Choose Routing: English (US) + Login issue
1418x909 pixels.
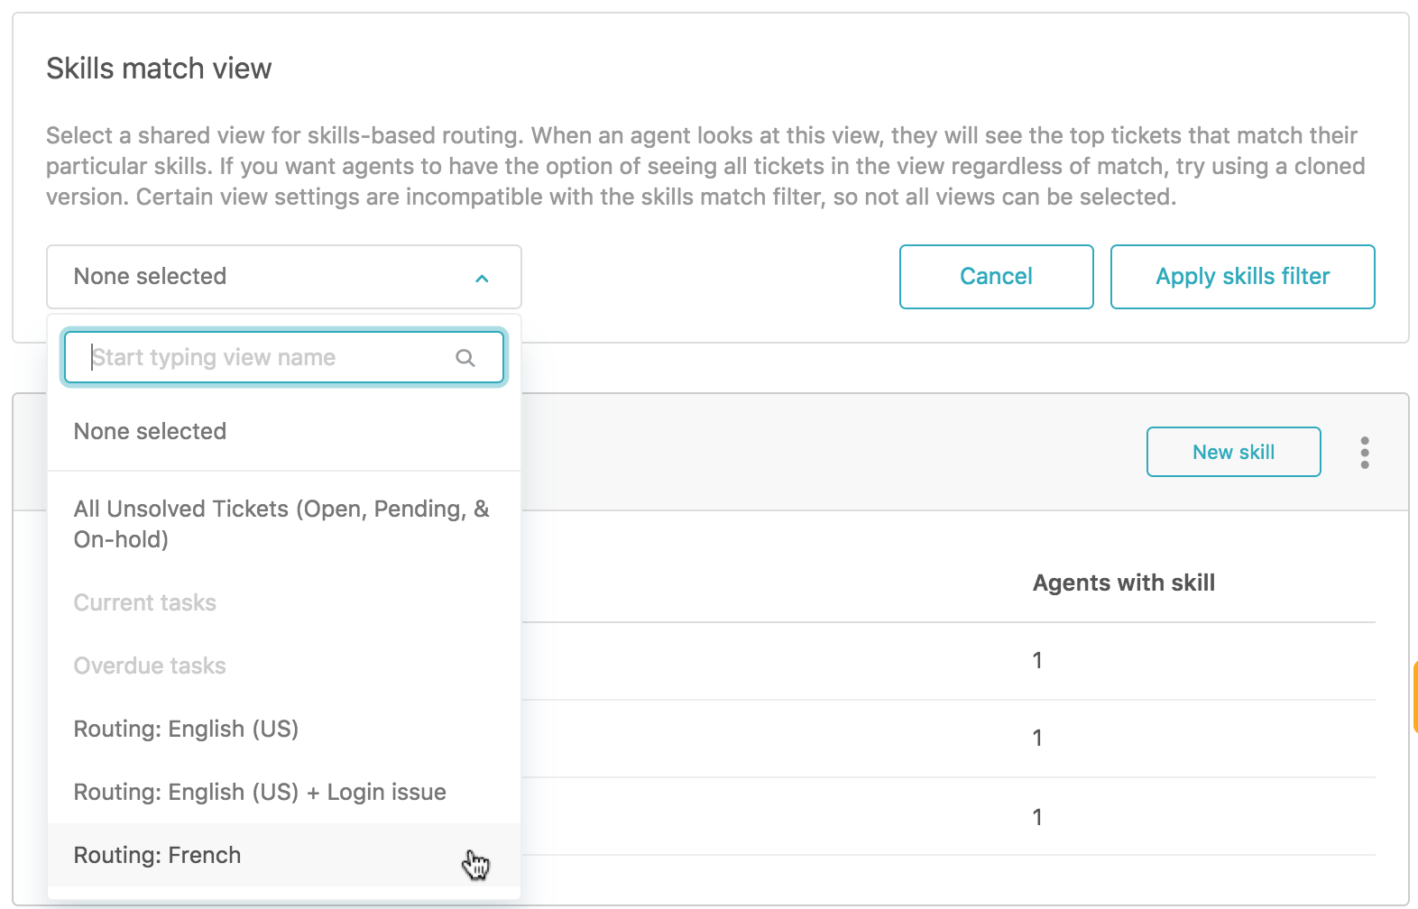tap(260, 792)
